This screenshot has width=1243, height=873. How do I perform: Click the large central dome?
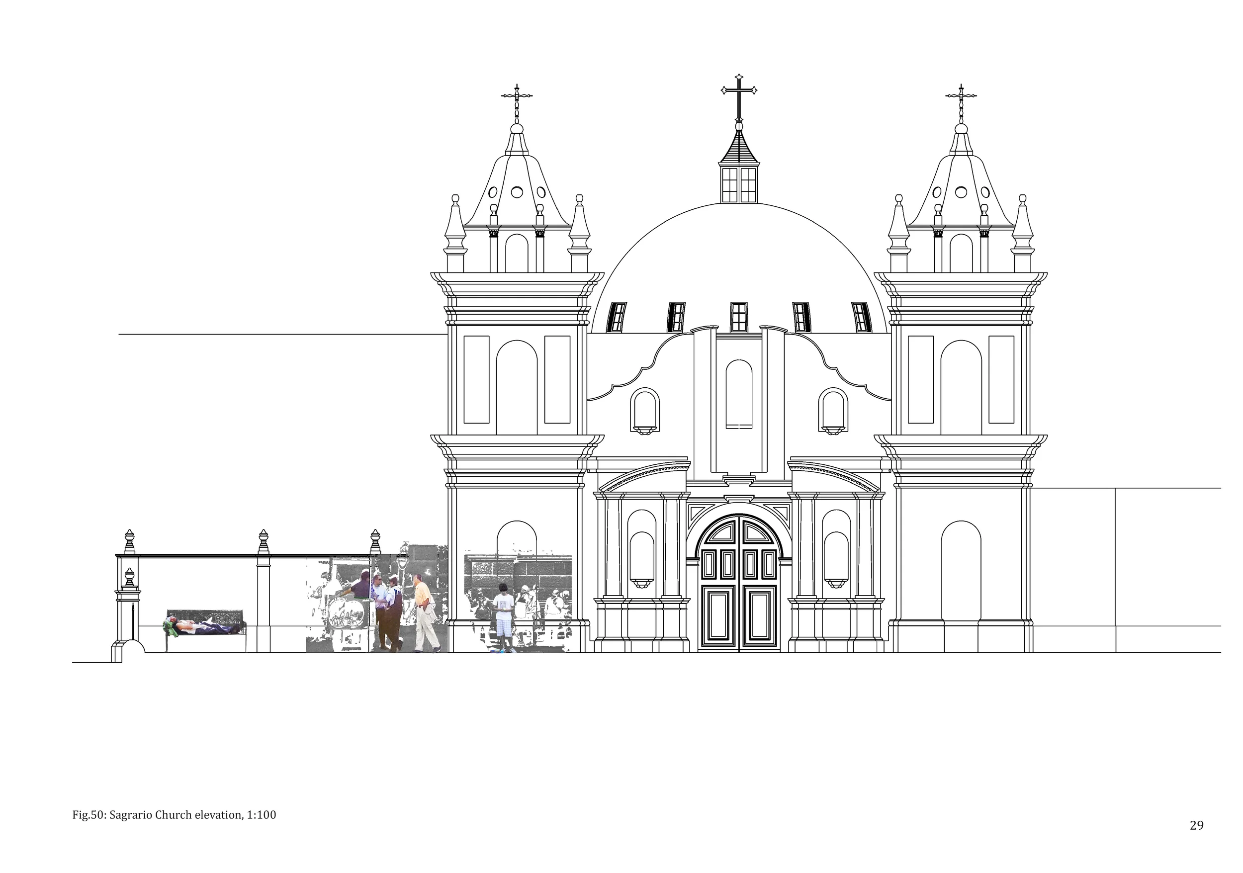[x=738, y=260]
